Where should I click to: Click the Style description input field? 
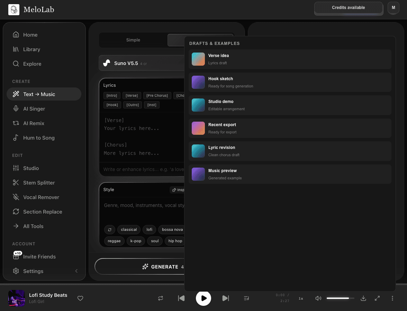pyautogui.click(x=142, y=209)
